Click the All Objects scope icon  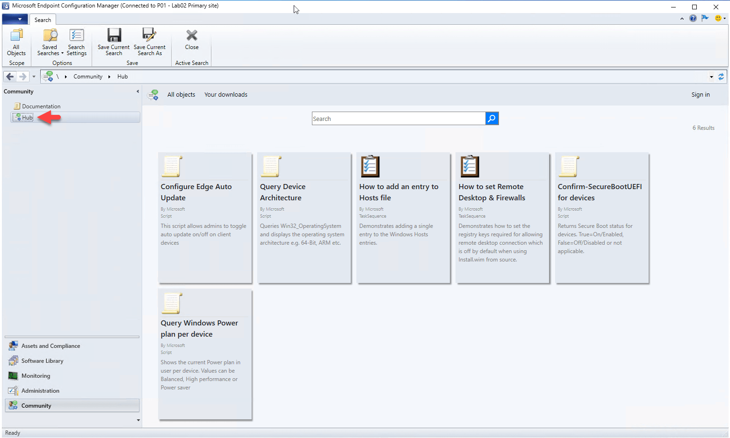pos(16,35)
